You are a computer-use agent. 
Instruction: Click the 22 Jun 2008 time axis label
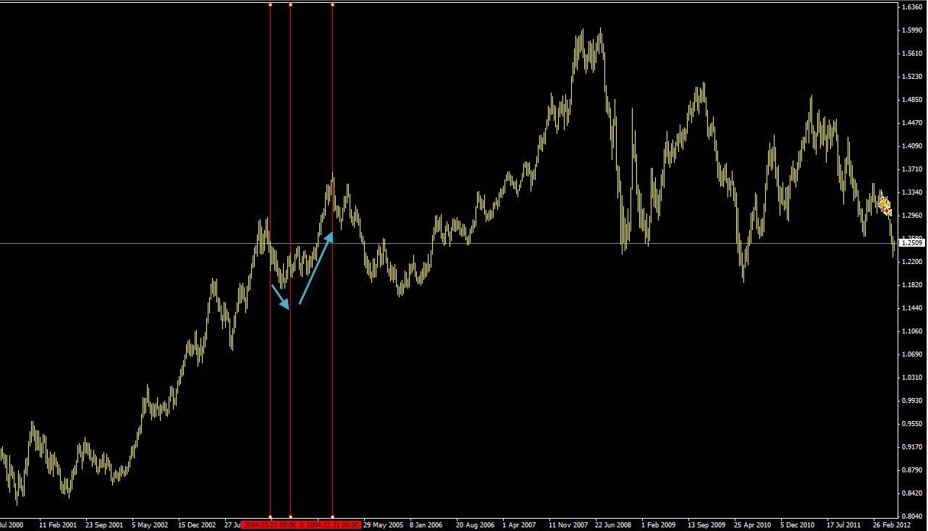point(615,524)
